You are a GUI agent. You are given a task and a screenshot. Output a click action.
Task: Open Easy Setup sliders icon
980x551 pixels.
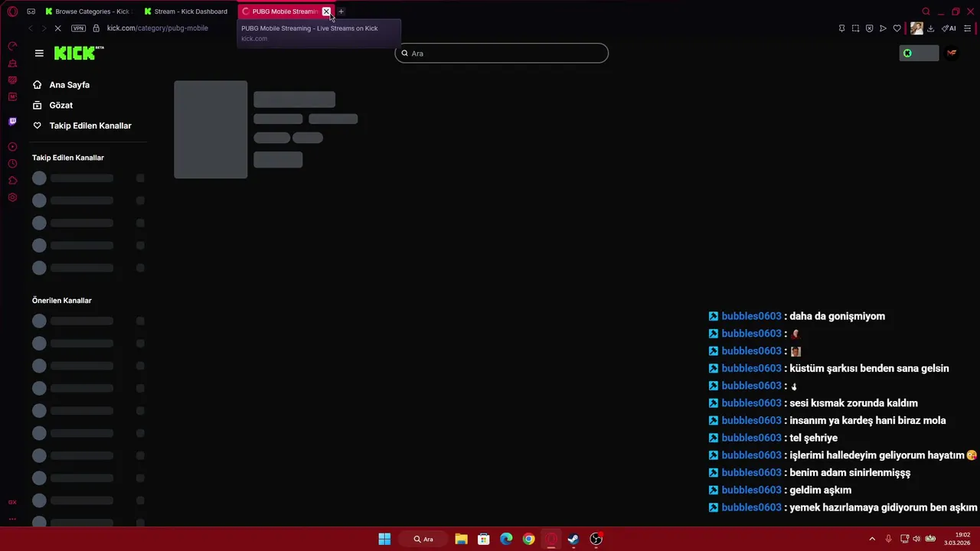967,28
